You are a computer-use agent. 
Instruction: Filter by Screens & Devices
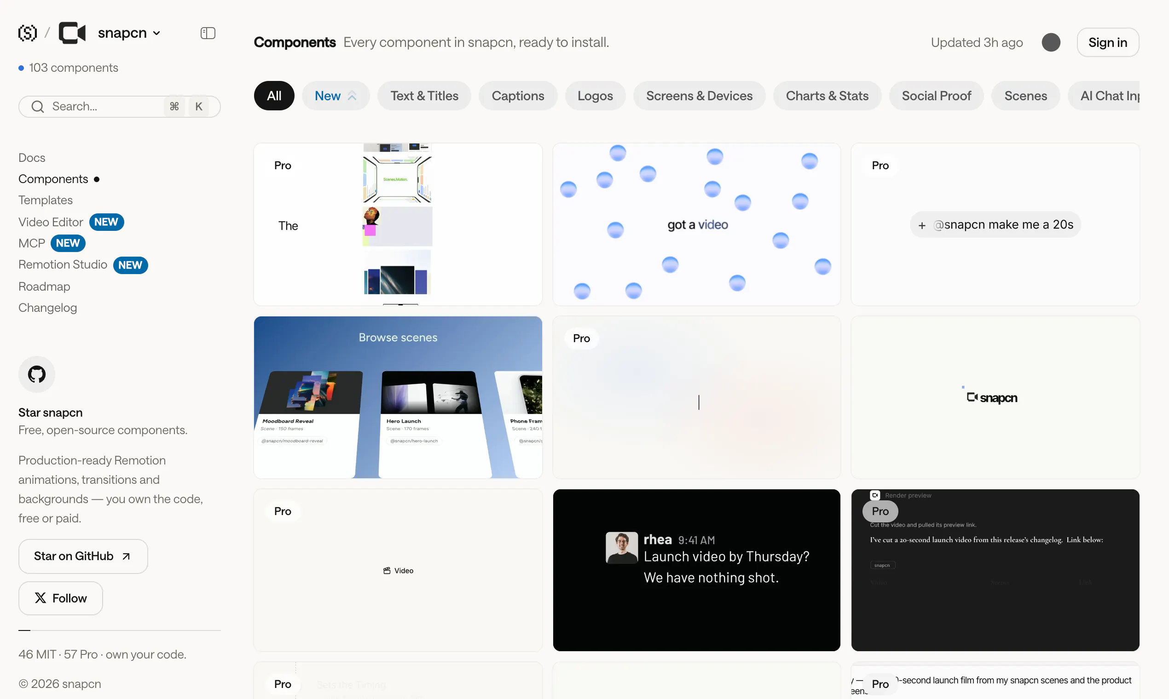click(x=699, y=96)
